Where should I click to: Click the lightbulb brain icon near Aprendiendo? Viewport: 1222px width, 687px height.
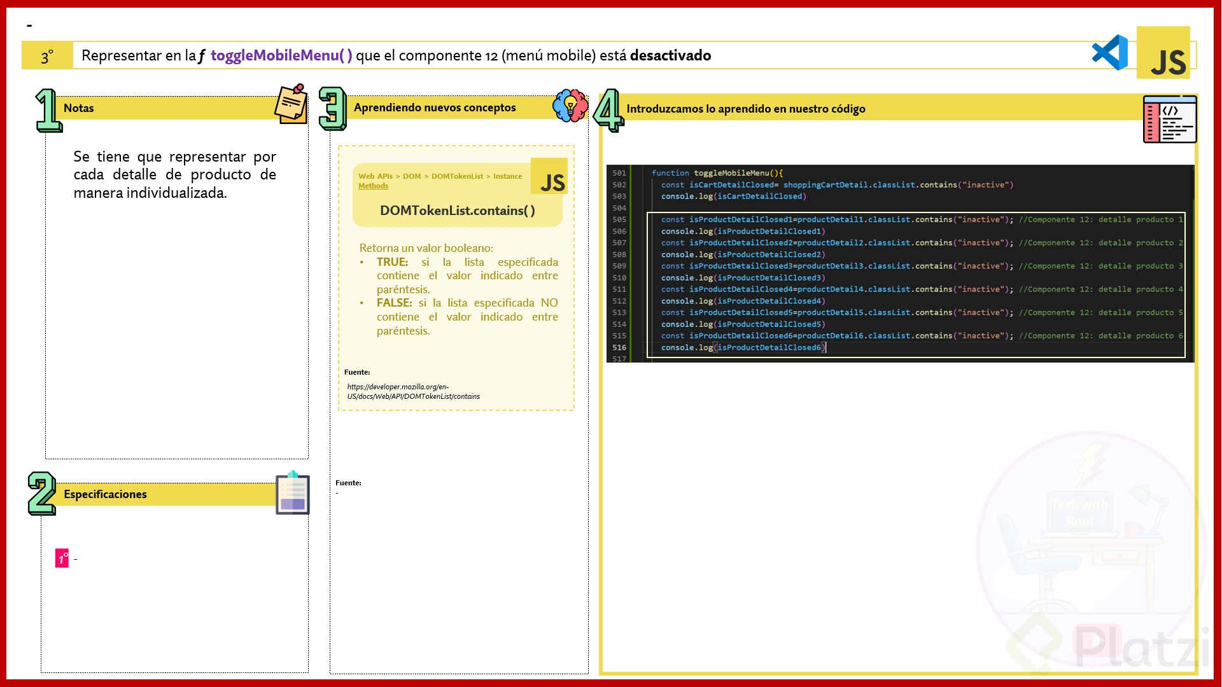(x=570, y=106)
